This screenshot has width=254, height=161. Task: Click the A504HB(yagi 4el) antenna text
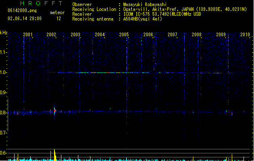(x=143, y=19)
